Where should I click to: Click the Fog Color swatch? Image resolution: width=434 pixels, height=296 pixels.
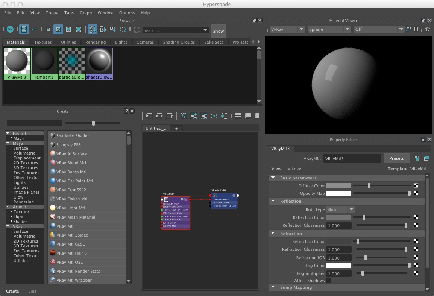tap(339, 265)
